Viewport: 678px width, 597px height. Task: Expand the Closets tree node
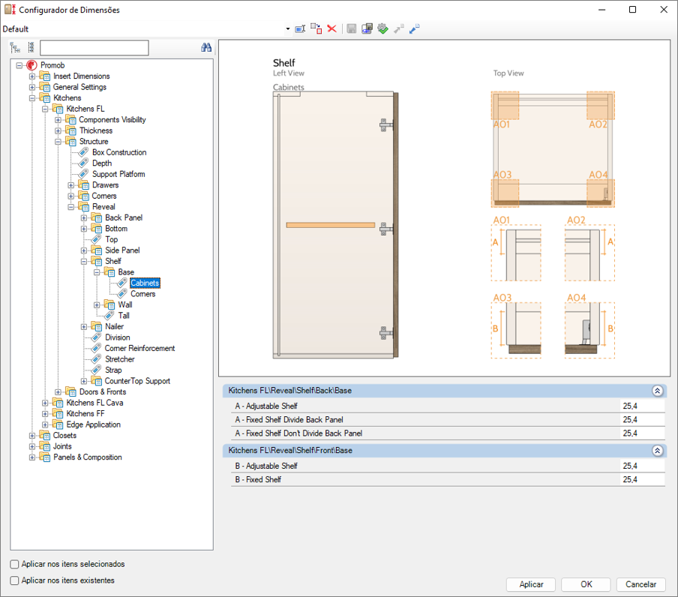pos(32,436)
